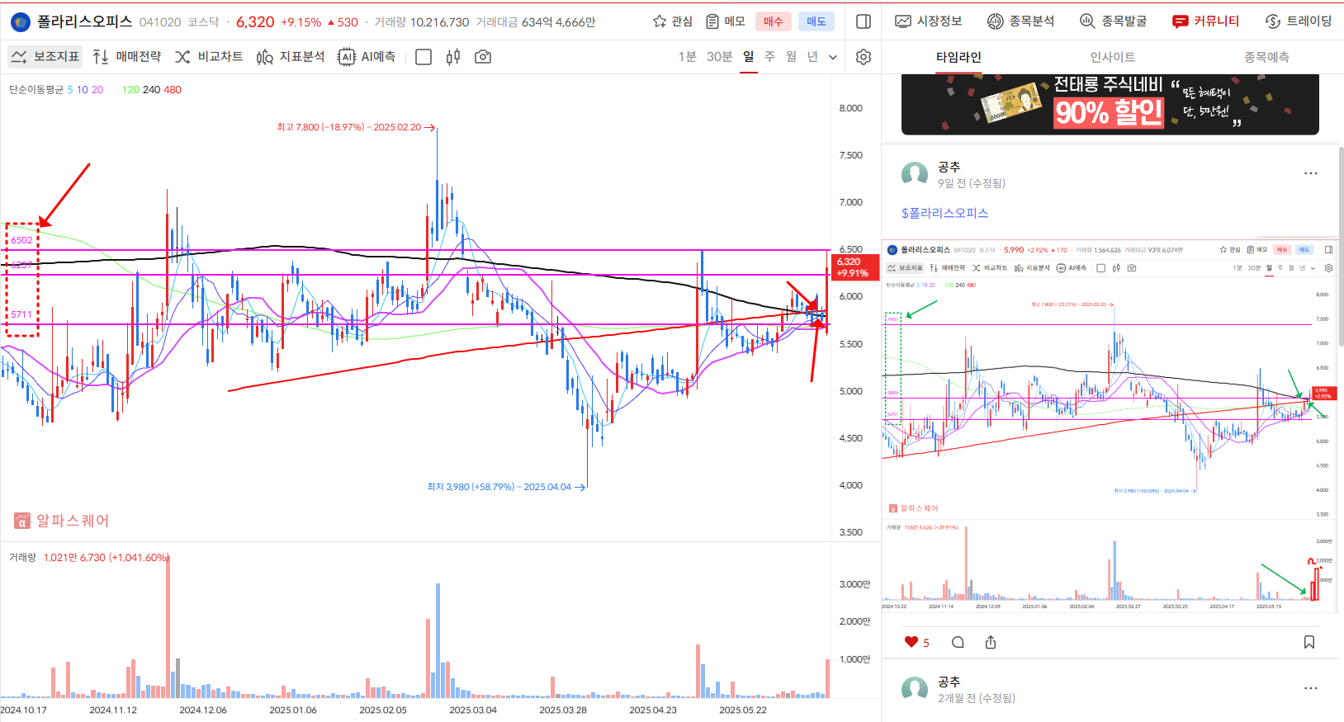Open 시장정보 market info menu
The height and width of the screenshot is (722, 1344).
(x=929, y=21)
